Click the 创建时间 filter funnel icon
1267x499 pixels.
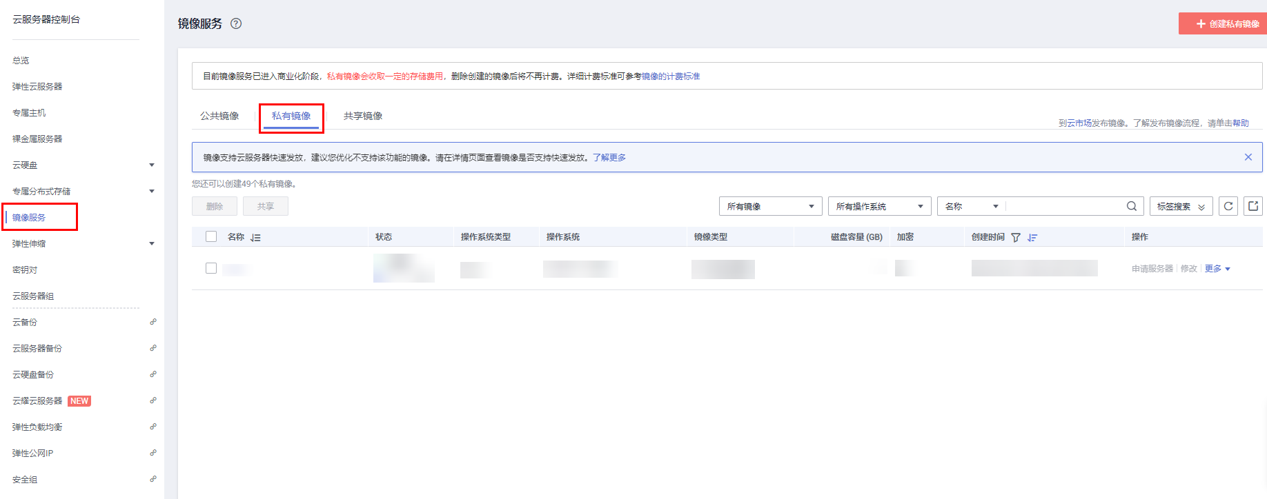(1016, 237)
